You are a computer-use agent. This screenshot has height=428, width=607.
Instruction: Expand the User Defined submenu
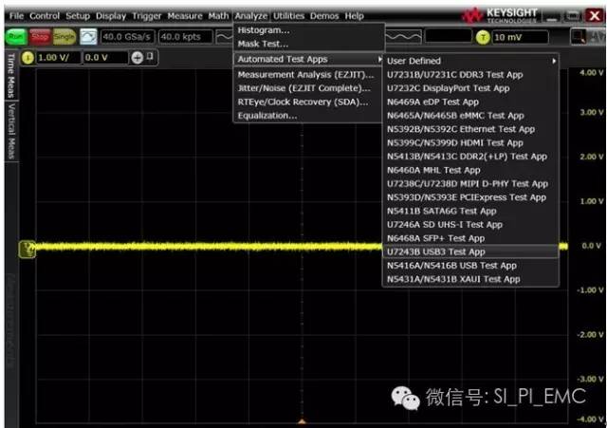pos(471,61)
